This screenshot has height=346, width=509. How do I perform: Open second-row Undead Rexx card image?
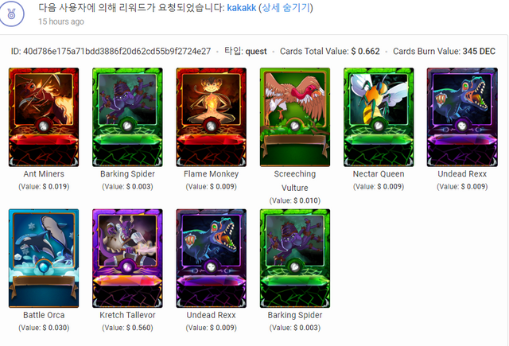(212, 259)
